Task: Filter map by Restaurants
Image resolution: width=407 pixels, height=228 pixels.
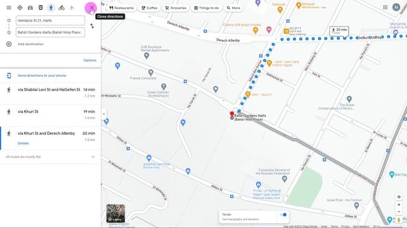Action: [x=121, y=8]
